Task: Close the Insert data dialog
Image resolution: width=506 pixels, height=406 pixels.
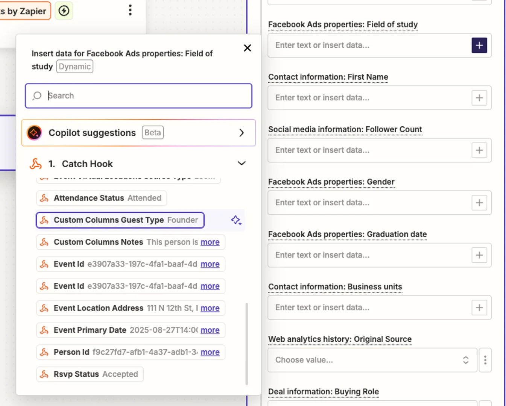Action: point(247,48)
